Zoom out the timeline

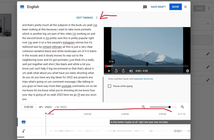[x=143, y=107]
